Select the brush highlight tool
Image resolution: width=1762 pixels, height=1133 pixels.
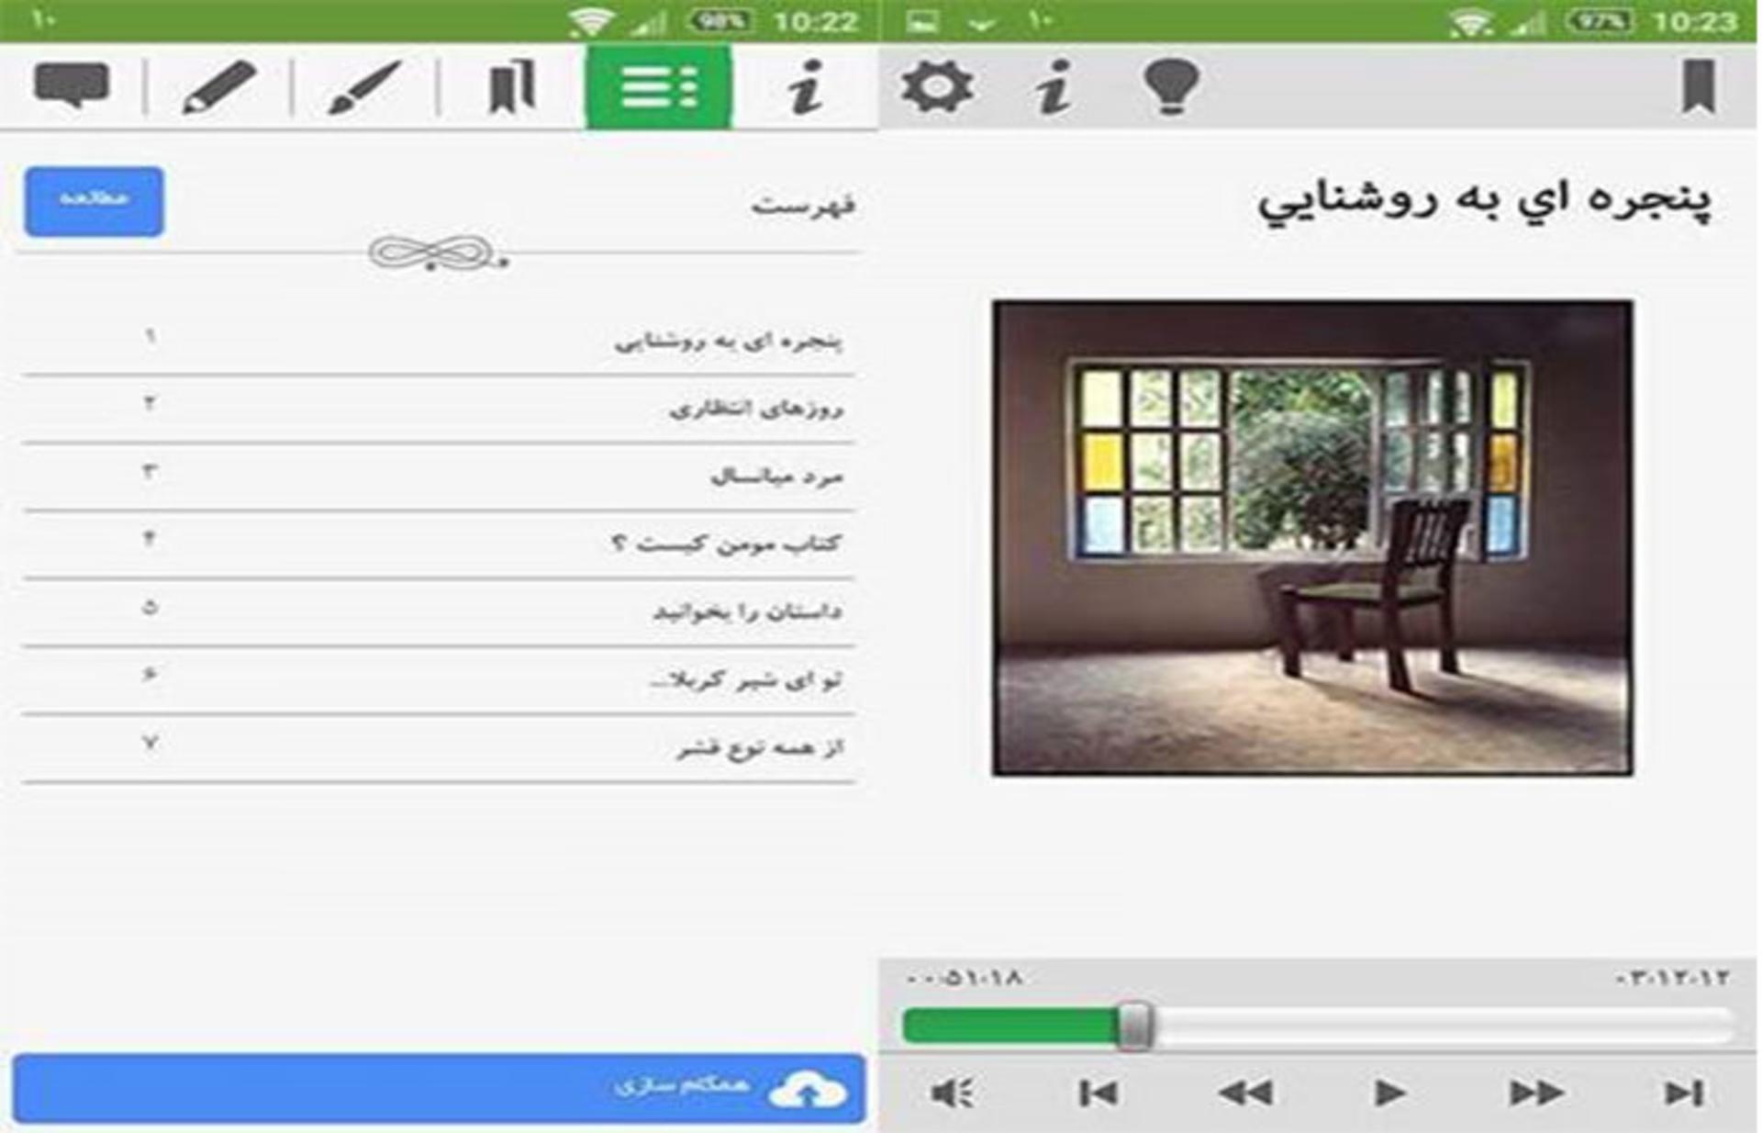click(x=364, y=87)
